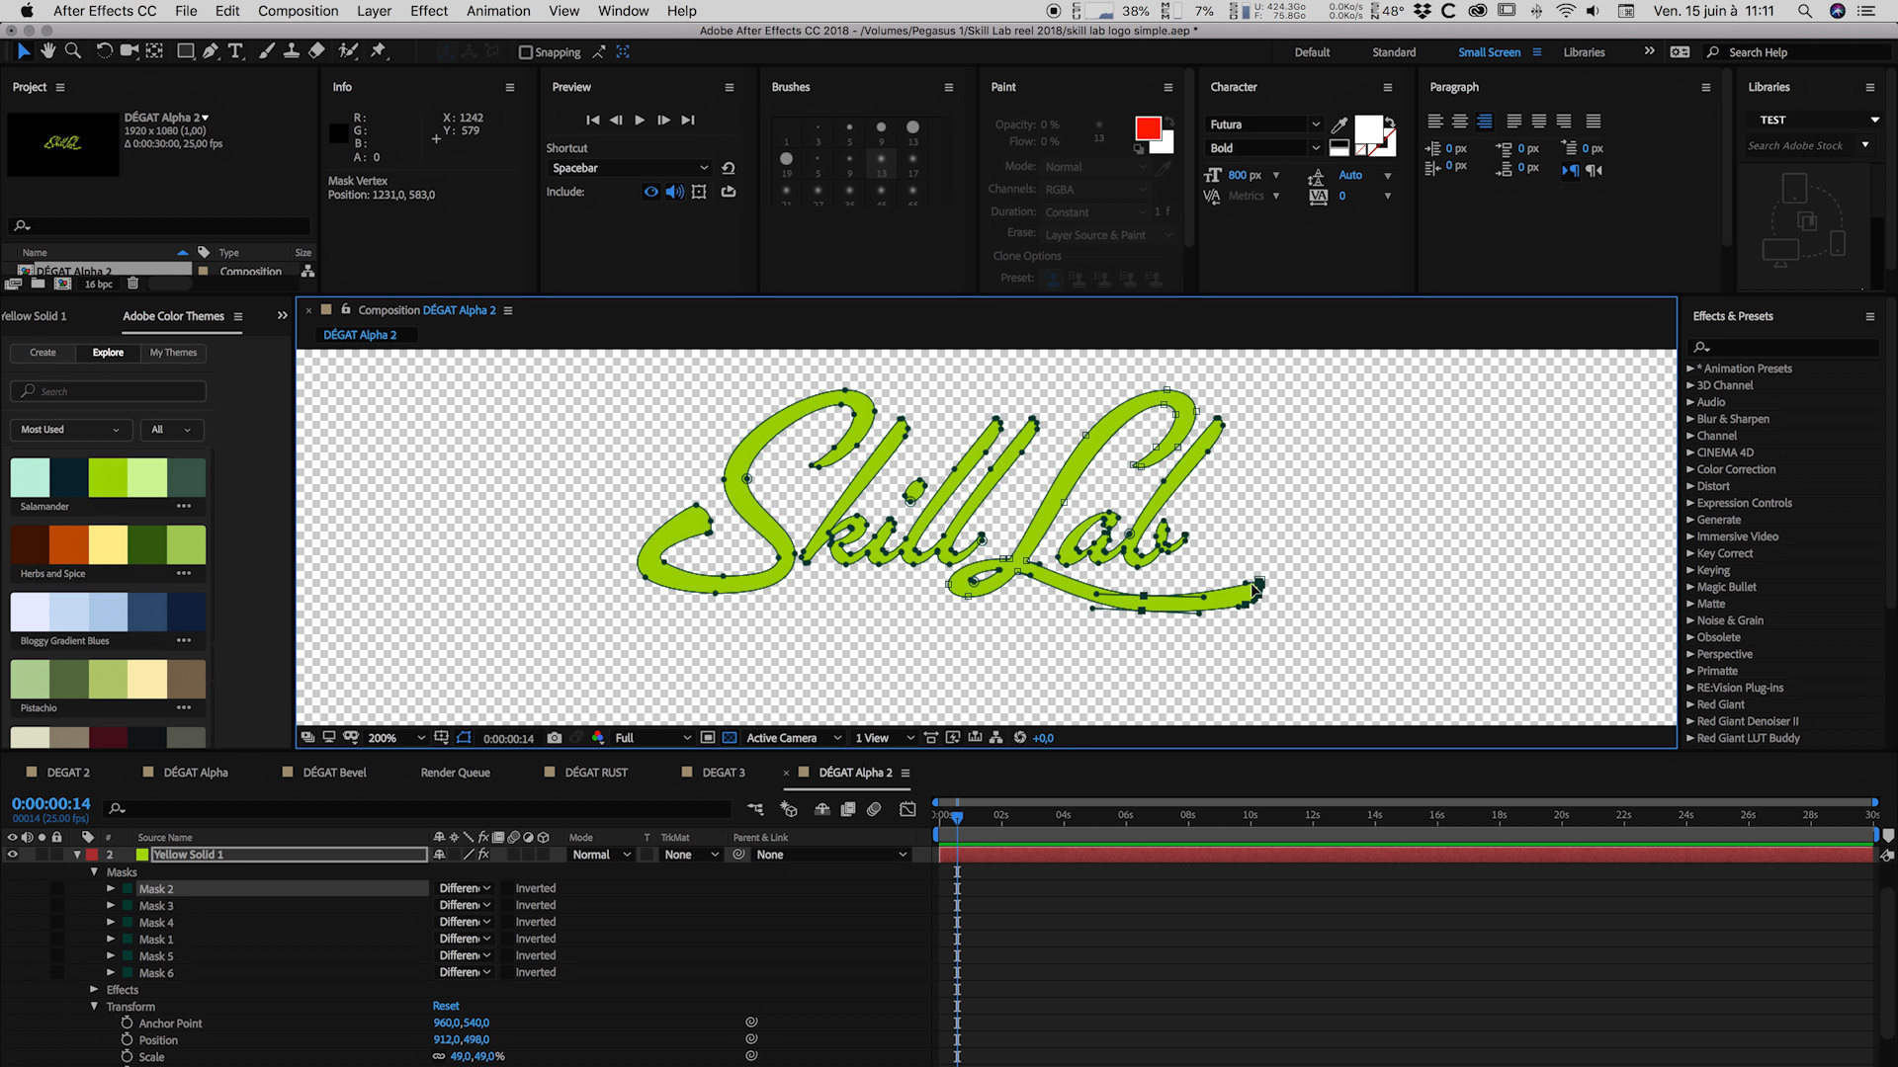Image resolution: width=1898 pixels, height=1067 pixels.
Task: Delete selected project item with trash icon
Action: click(132, 284)
